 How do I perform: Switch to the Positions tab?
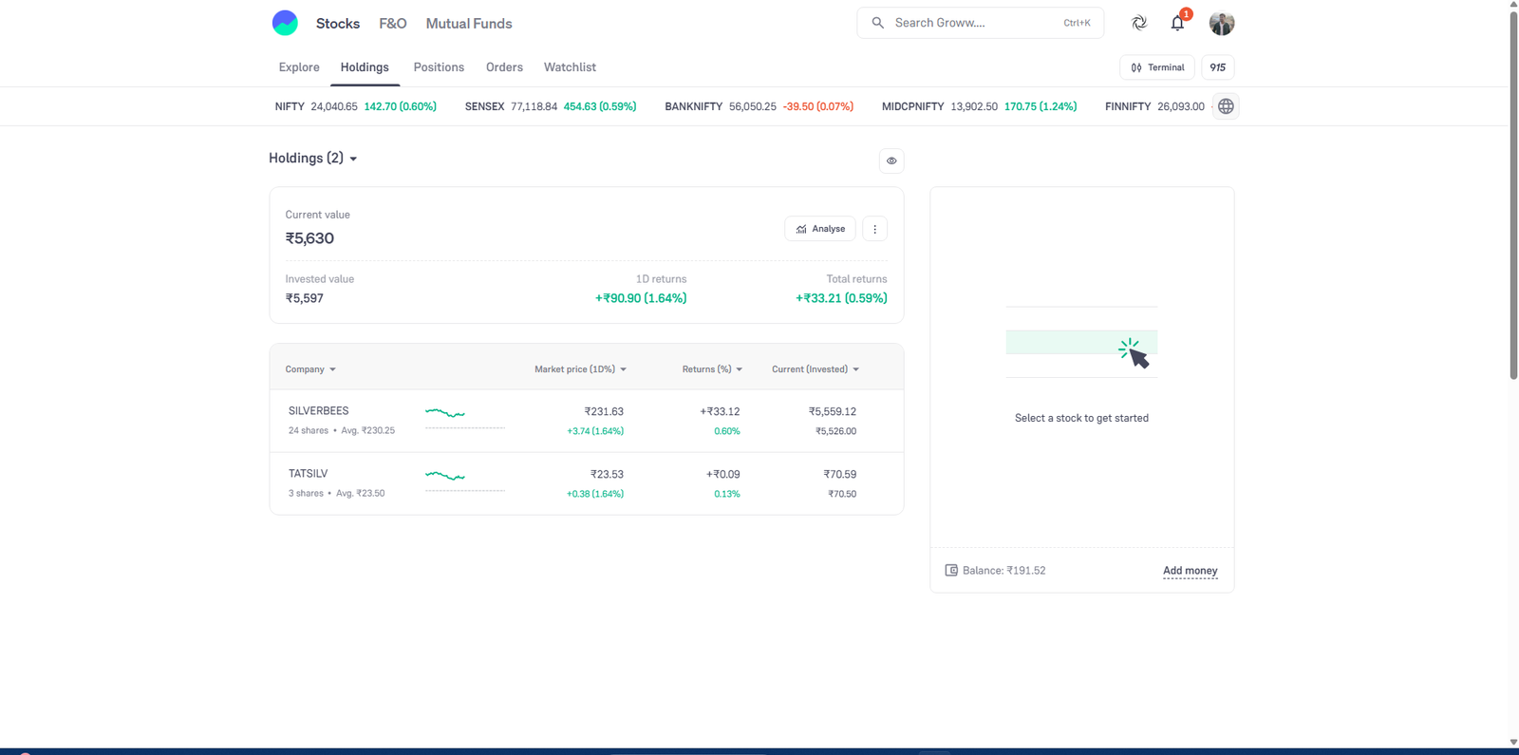tap(439, 67)
